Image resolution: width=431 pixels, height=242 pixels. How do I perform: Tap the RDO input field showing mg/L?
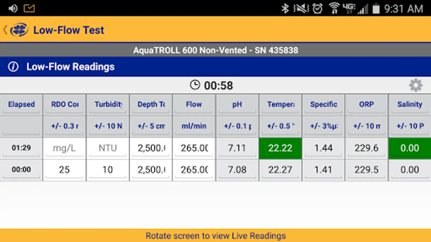tap(65, 148)
